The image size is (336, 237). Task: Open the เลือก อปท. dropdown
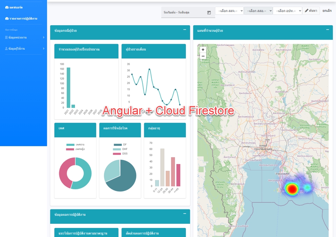(287, 11)
